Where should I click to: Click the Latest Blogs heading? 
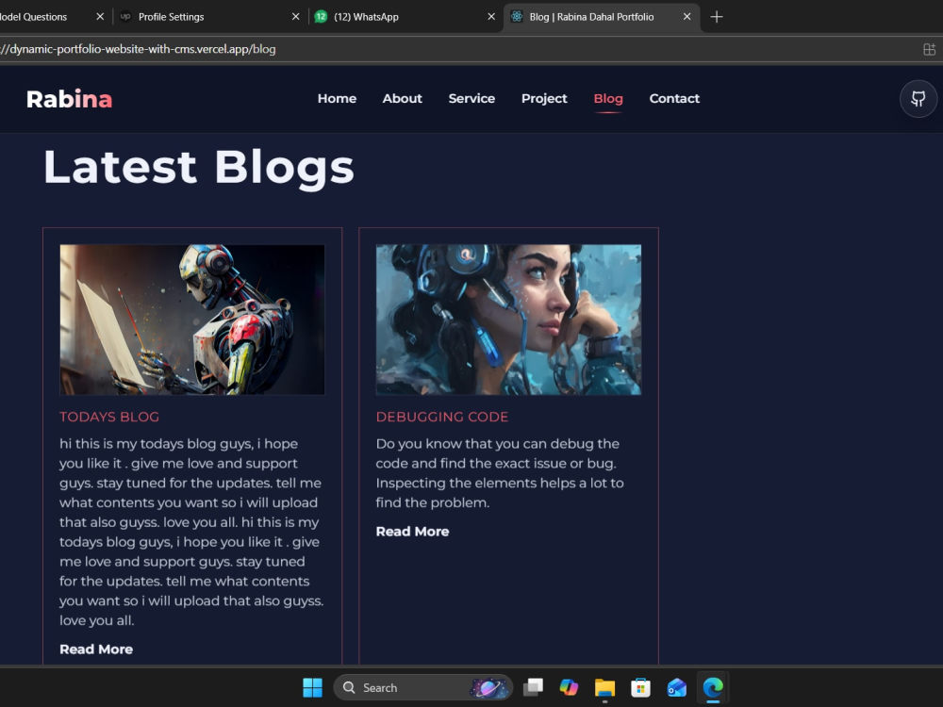click(x=199, y=168)
